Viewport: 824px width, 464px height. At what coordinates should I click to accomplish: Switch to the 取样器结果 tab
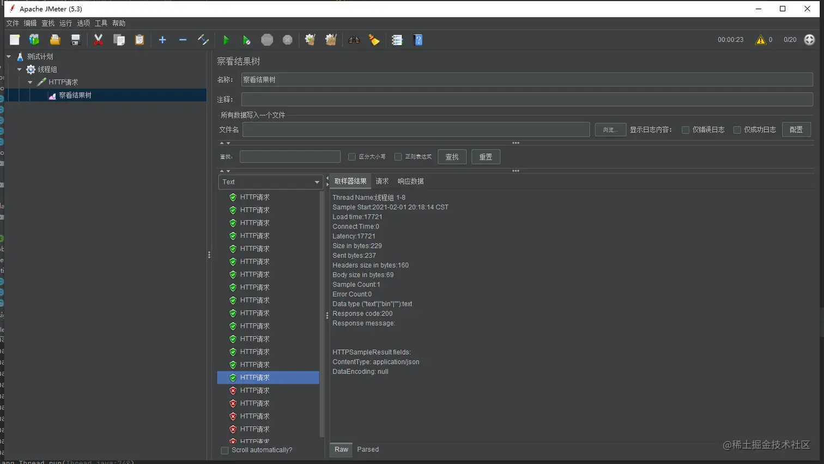tap(350, 182)
